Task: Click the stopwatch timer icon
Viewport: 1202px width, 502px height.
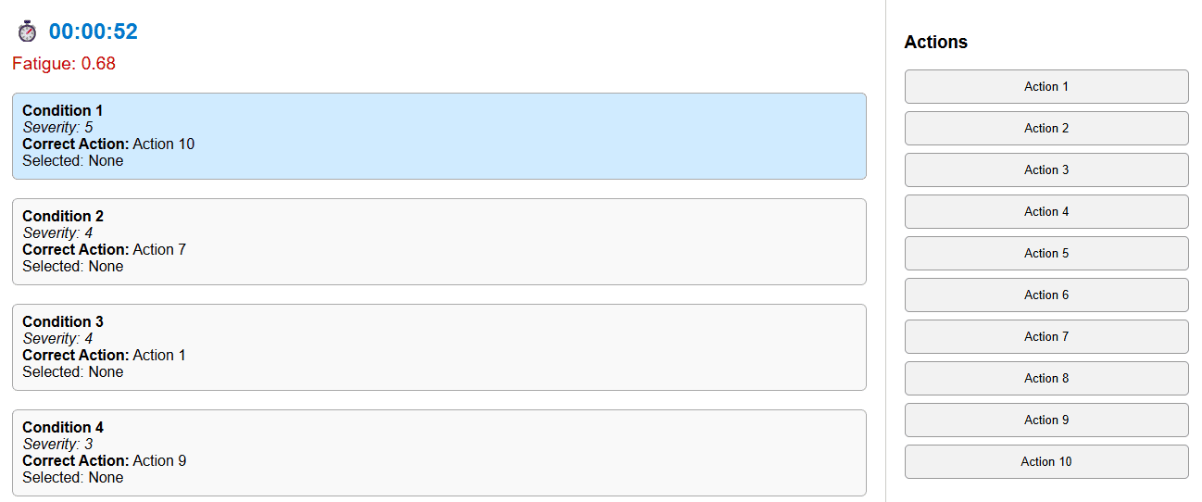Action: [x=27, y=31]
